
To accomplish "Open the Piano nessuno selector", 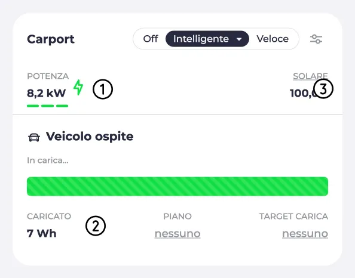I will [177, 234].
